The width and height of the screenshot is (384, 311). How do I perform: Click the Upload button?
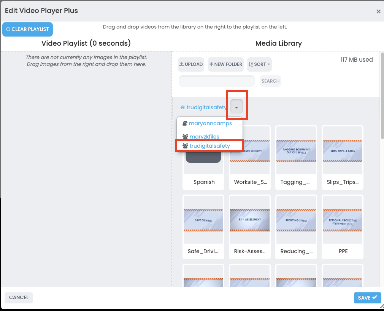191,64
